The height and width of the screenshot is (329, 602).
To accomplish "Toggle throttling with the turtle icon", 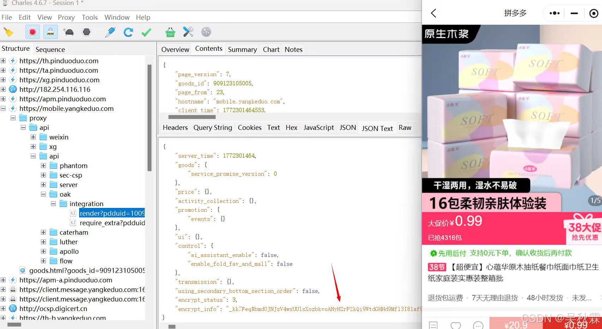I will [68, 32].
